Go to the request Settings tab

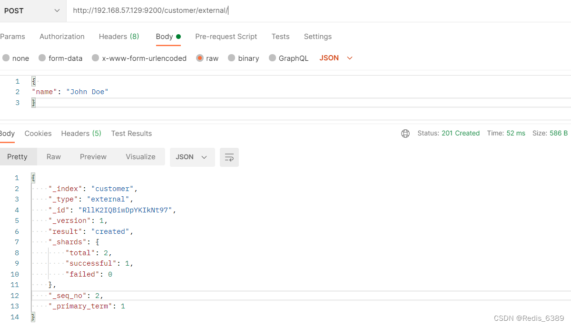pos(318,37)
